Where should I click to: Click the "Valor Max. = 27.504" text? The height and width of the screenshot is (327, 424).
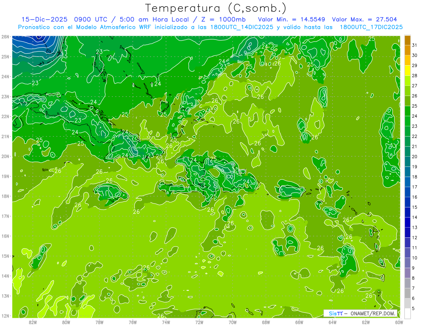pos(364,19)
